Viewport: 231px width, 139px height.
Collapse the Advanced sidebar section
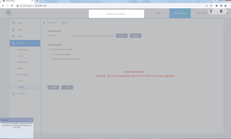(x=25, y=43)
